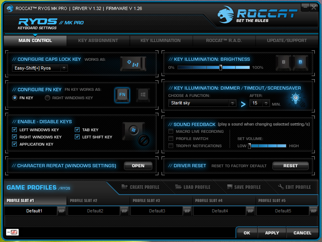Viewport: 322px width, 242px height.
Task: Enable Trophy Notifications sound feedback
Action: click(171, 146)
